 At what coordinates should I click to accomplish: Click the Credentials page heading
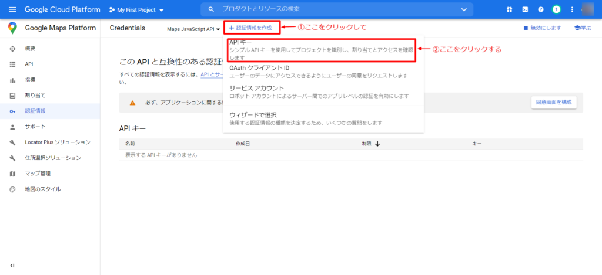(x=128, y=28)
